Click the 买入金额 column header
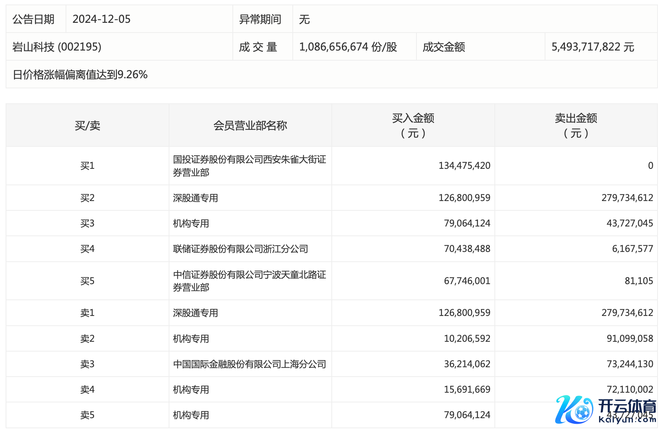 click(x=413, y=125)
